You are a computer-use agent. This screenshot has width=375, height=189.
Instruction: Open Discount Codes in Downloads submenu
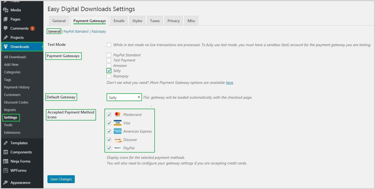click(x=16, y=102)
